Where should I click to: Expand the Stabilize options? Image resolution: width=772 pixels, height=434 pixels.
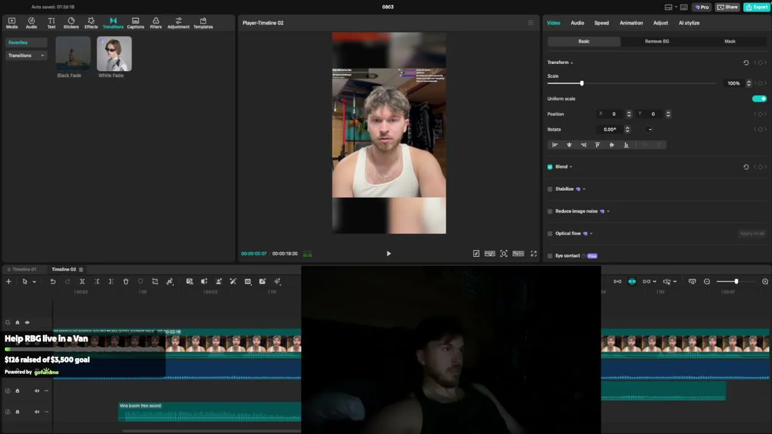click(584, 189)
